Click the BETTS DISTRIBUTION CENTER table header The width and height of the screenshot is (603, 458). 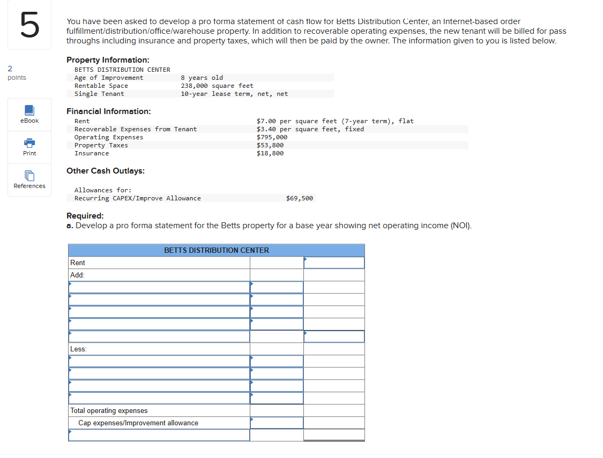click(216, 250)
